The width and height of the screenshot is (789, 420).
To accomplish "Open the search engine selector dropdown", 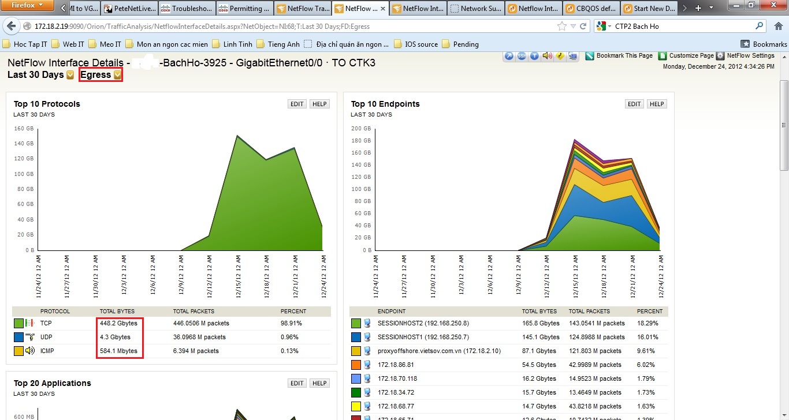I will [604, 26].
